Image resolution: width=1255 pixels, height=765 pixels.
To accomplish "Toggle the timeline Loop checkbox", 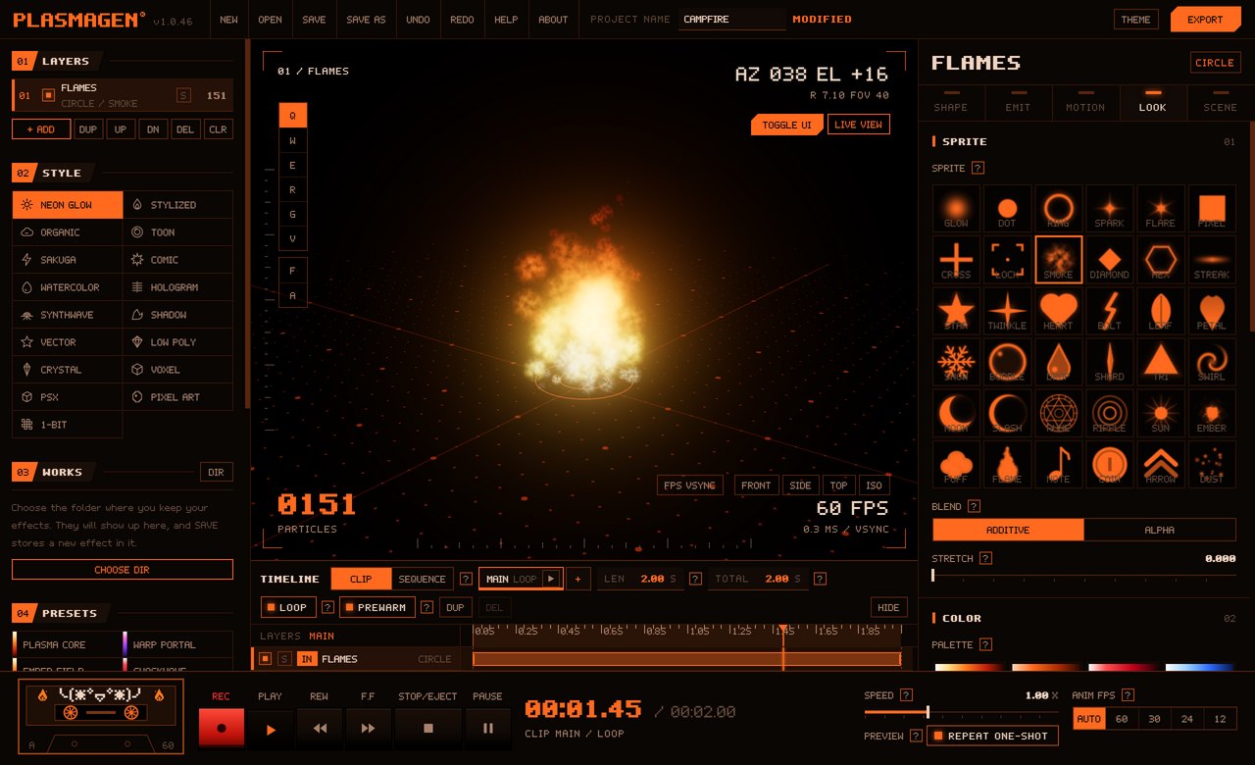I will [288, 607].
